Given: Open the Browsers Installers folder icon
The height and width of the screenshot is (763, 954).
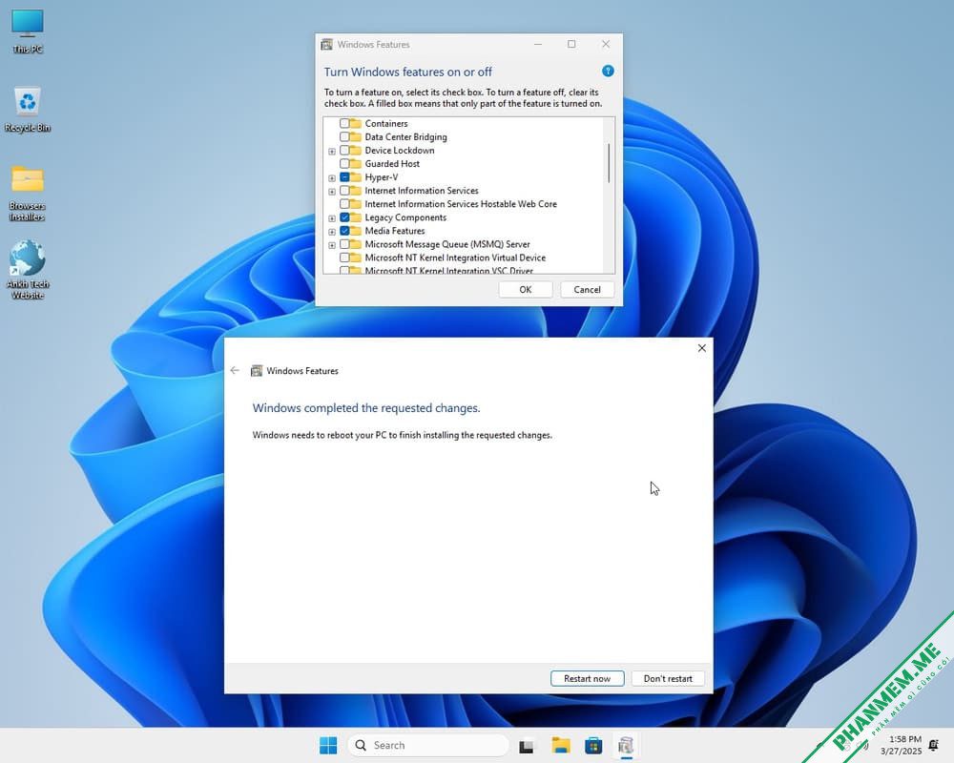Looking at the screenshot, I should pos(28,193).
